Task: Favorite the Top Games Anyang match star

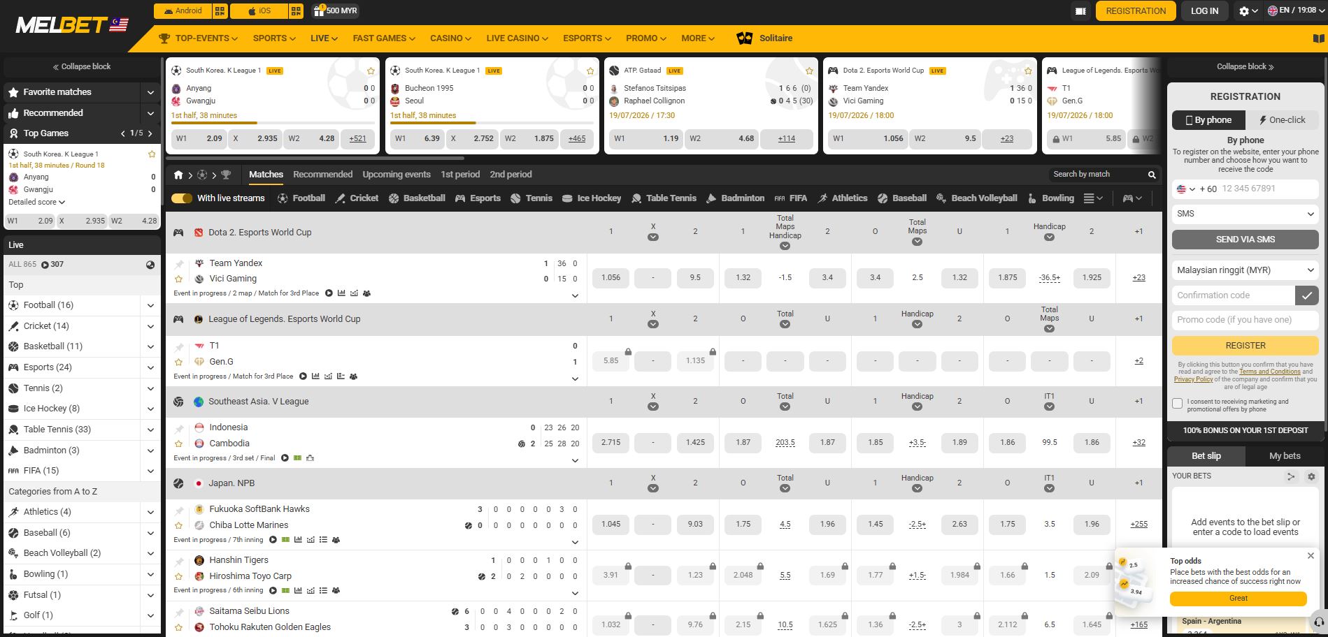Action: (152, 154)
